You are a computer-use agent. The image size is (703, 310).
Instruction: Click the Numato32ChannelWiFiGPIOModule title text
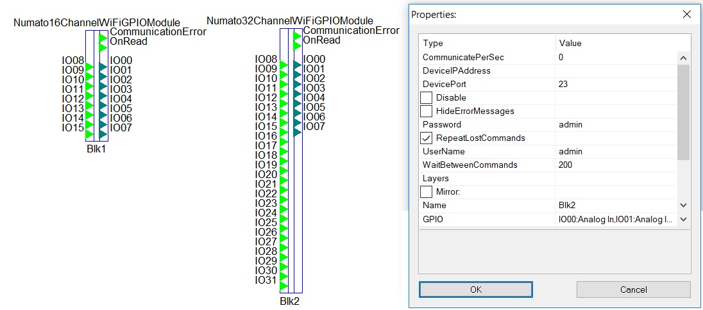(290, 20)
